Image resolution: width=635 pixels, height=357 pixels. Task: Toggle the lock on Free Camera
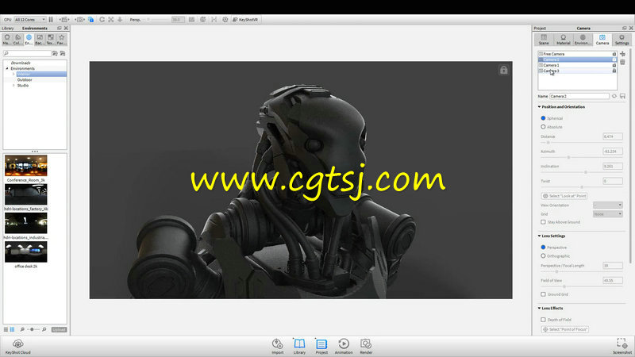pos(614,54)
